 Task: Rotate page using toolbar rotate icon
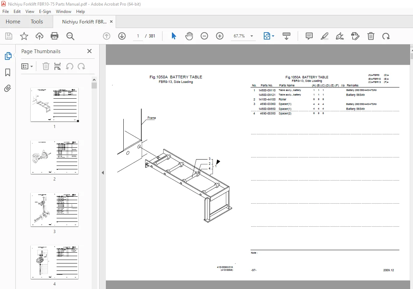tap(386, 36)
